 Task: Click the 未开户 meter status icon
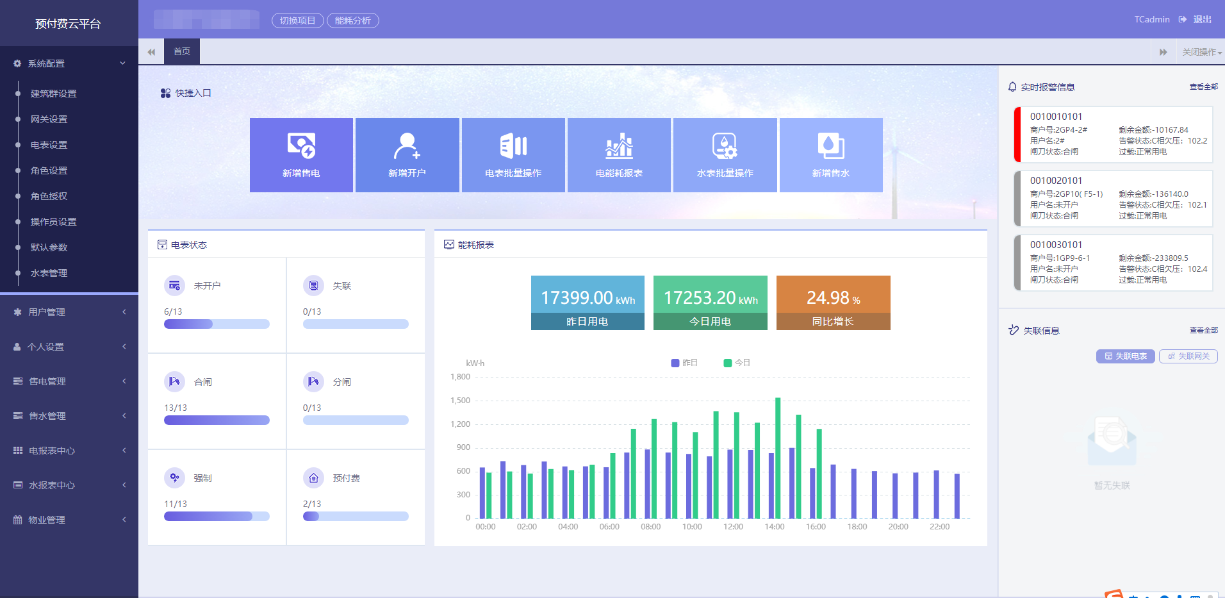pos(174,286)
